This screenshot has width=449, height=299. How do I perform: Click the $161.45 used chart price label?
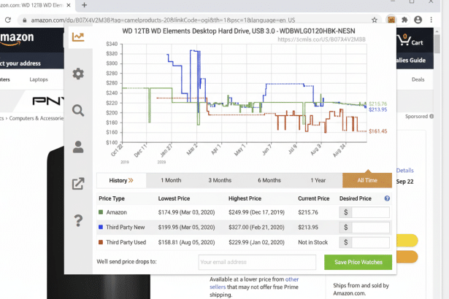tap(377, 131)
